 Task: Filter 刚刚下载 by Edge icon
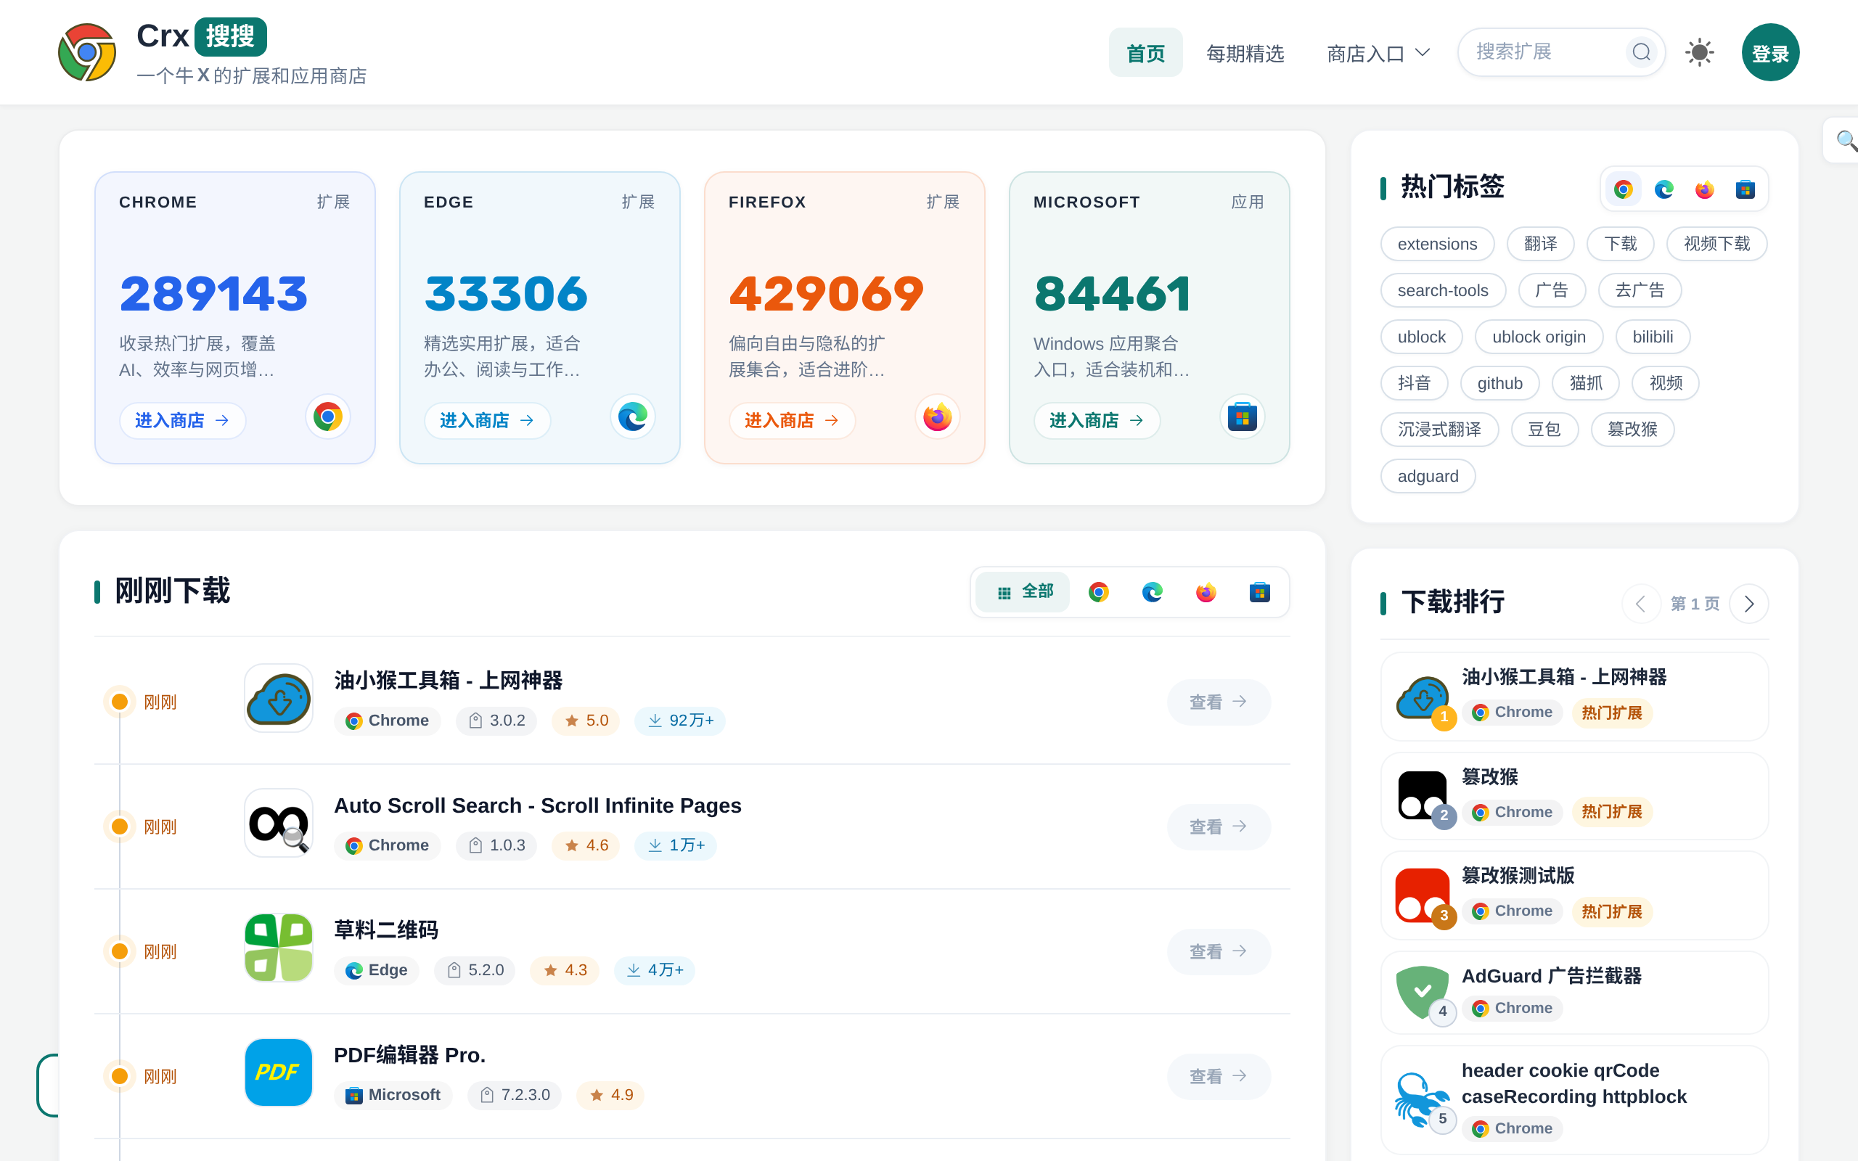coord(1153,592)
